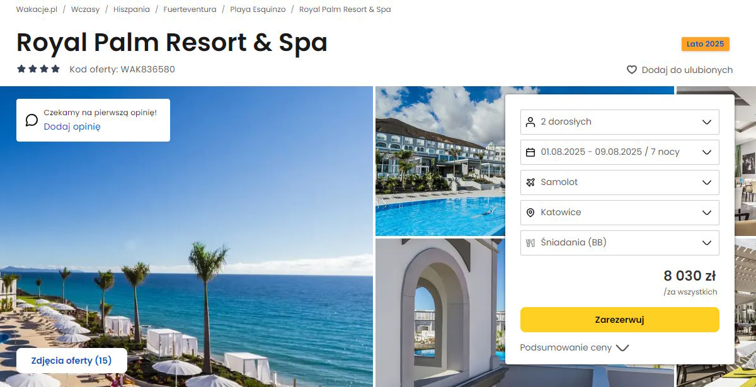The height and width of the screenshot is (387, 756).
Task: Click the orange Lato 2025 badge
Action: point(706,44)
